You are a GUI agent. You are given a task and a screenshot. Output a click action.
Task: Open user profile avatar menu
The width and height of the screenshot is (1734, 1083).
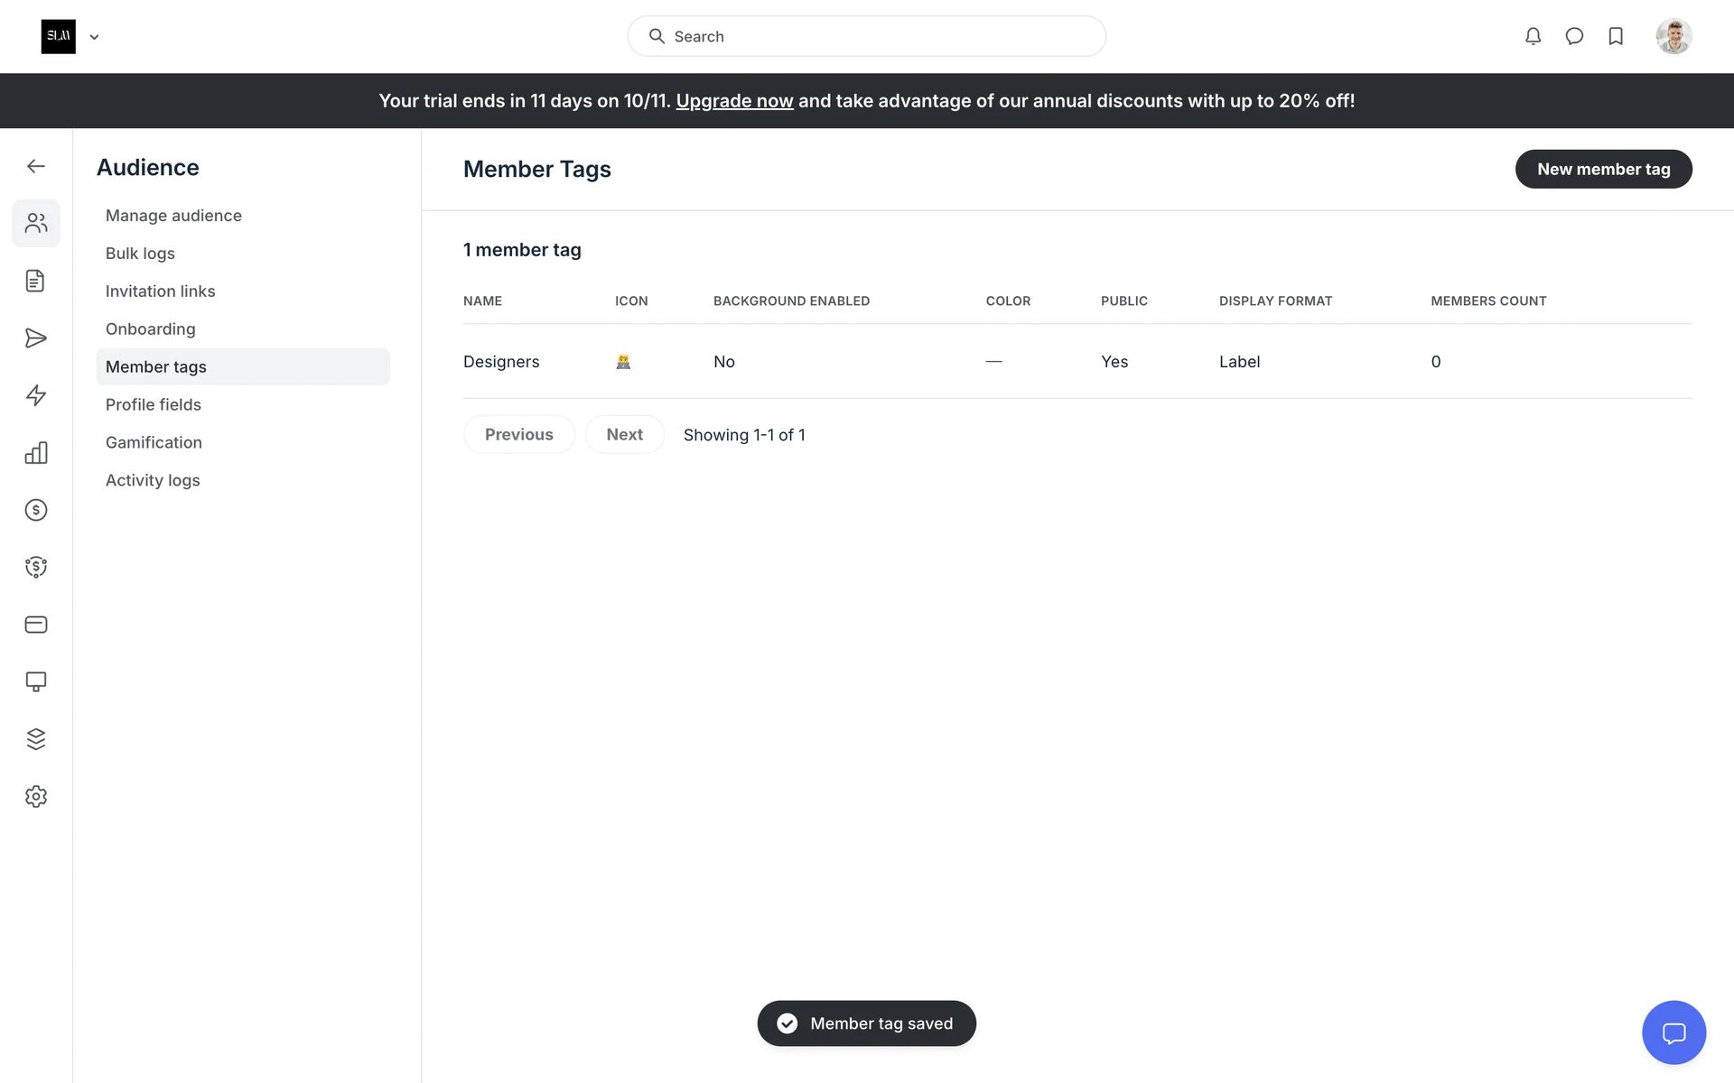tap(1673, 36)
